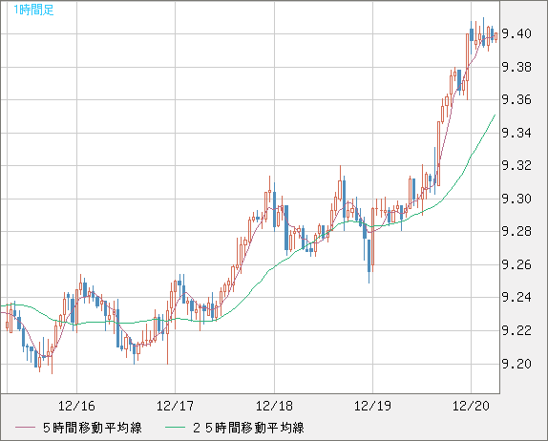Viewport: 548px width, 441px height.
Task: Click the 5時間移動平均線 legend label
Action: [x=93, y=428]
